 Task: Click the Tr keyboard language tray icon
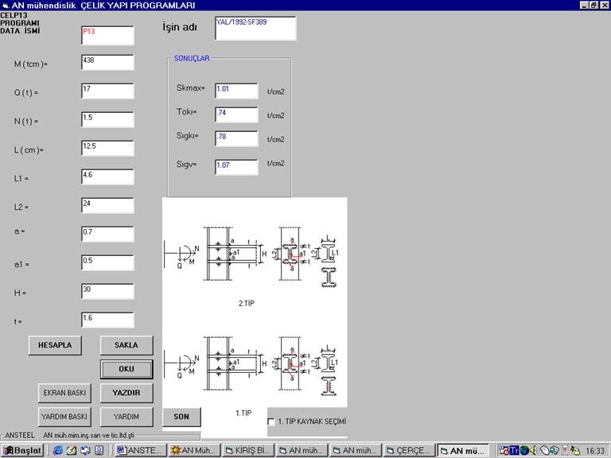(x=515, y=451)
